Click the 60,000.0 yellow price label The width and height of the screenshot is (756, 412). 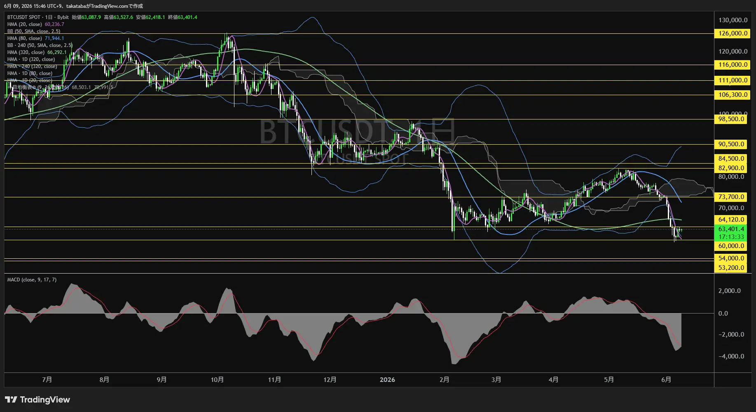(731, 246)
